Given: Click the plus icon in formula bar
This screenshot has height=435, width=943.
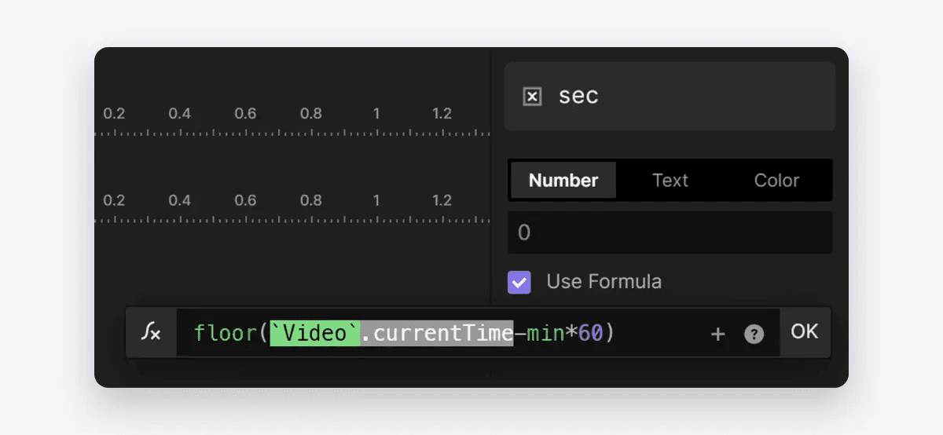Looking at the screenshot, I should (x=717, y=334).
